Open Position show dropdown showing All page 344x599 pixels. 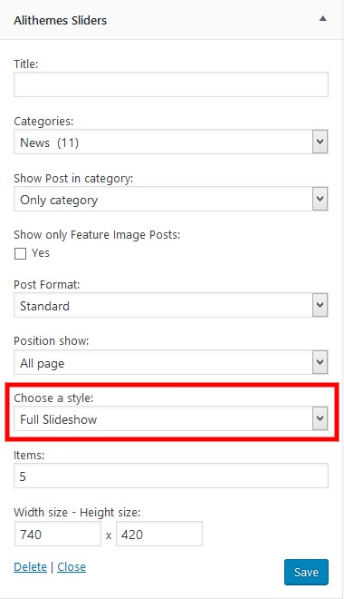[171, 362]
